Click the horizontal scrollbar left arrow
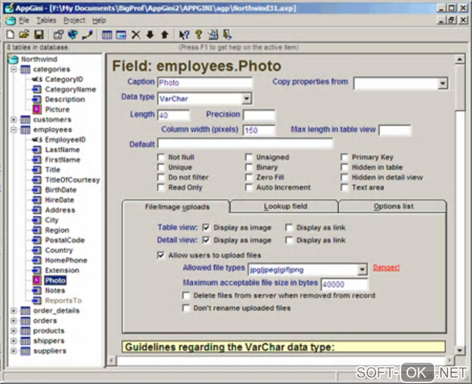 [112, 360]
